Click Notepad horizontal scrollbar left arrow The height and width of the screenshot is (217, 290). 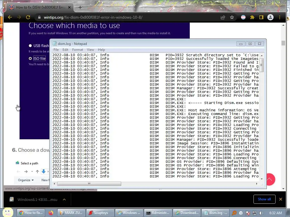point(54,184)
